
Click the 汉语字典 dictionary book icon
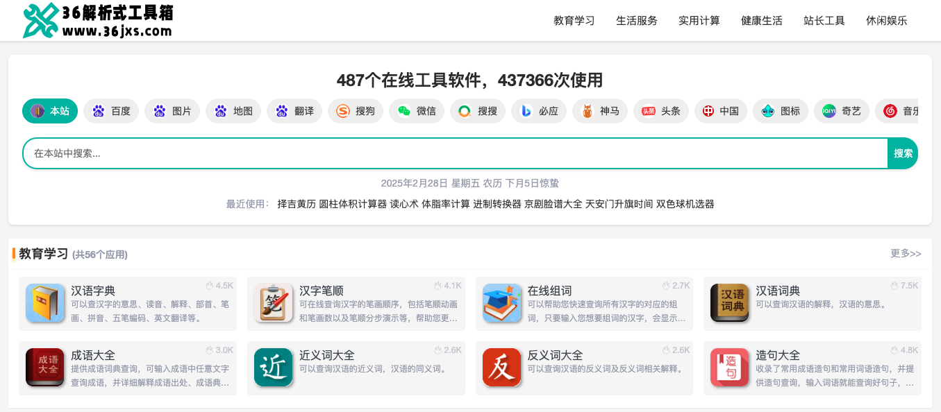pos(45,303)
